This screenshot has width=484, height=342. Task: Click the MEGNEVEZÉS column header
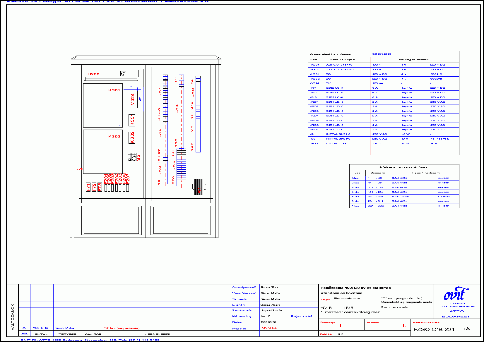click(x=157, y=334)
